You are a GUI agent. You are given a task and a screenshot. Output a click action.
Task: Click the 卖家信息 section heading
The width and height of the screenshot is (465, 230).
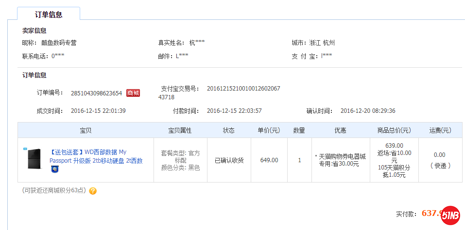point(34,31)
